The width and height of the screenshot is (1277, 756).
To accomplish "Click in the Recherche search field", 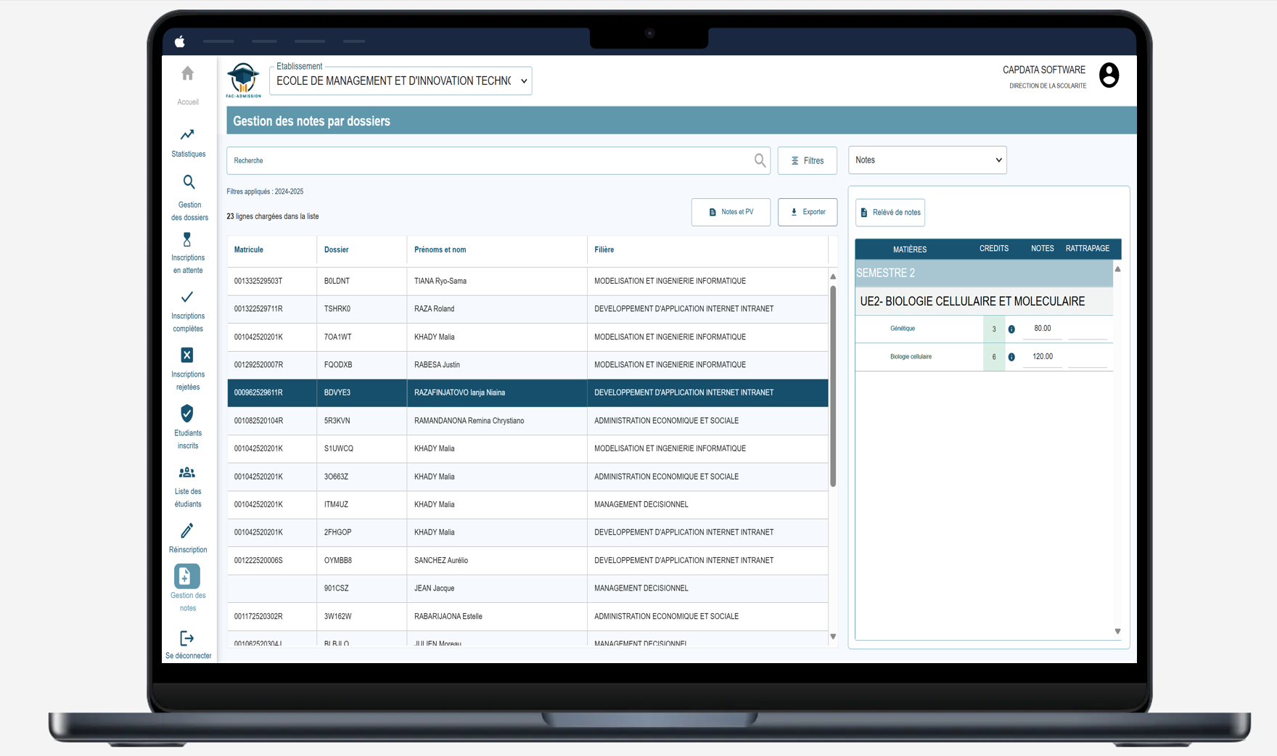I will pos(490,161).
